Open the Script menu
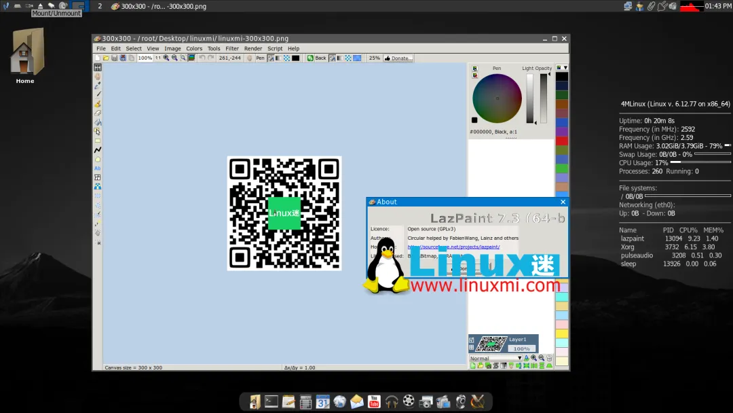Screen dimensions: 733x413 click(x=275, y=48)
